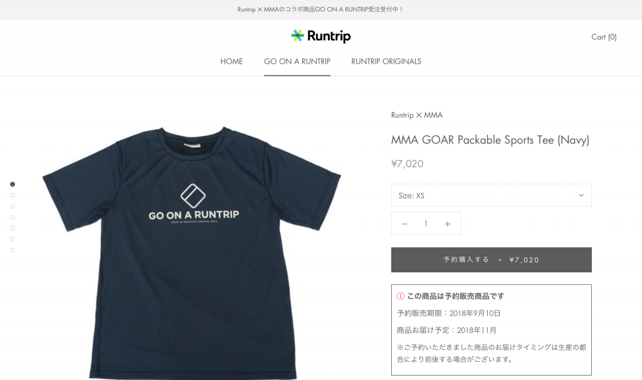The image size is (642, 380).
Task: Go to the HOME menu item
Action: pos(231,61)
